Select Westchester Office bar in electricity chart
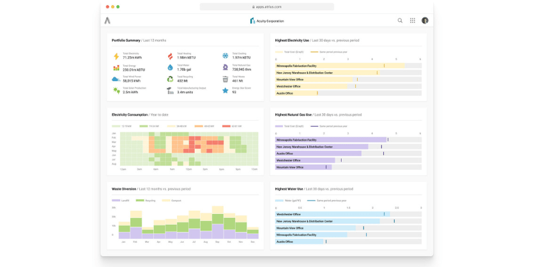The image size is (534, 267). [311, 86]
